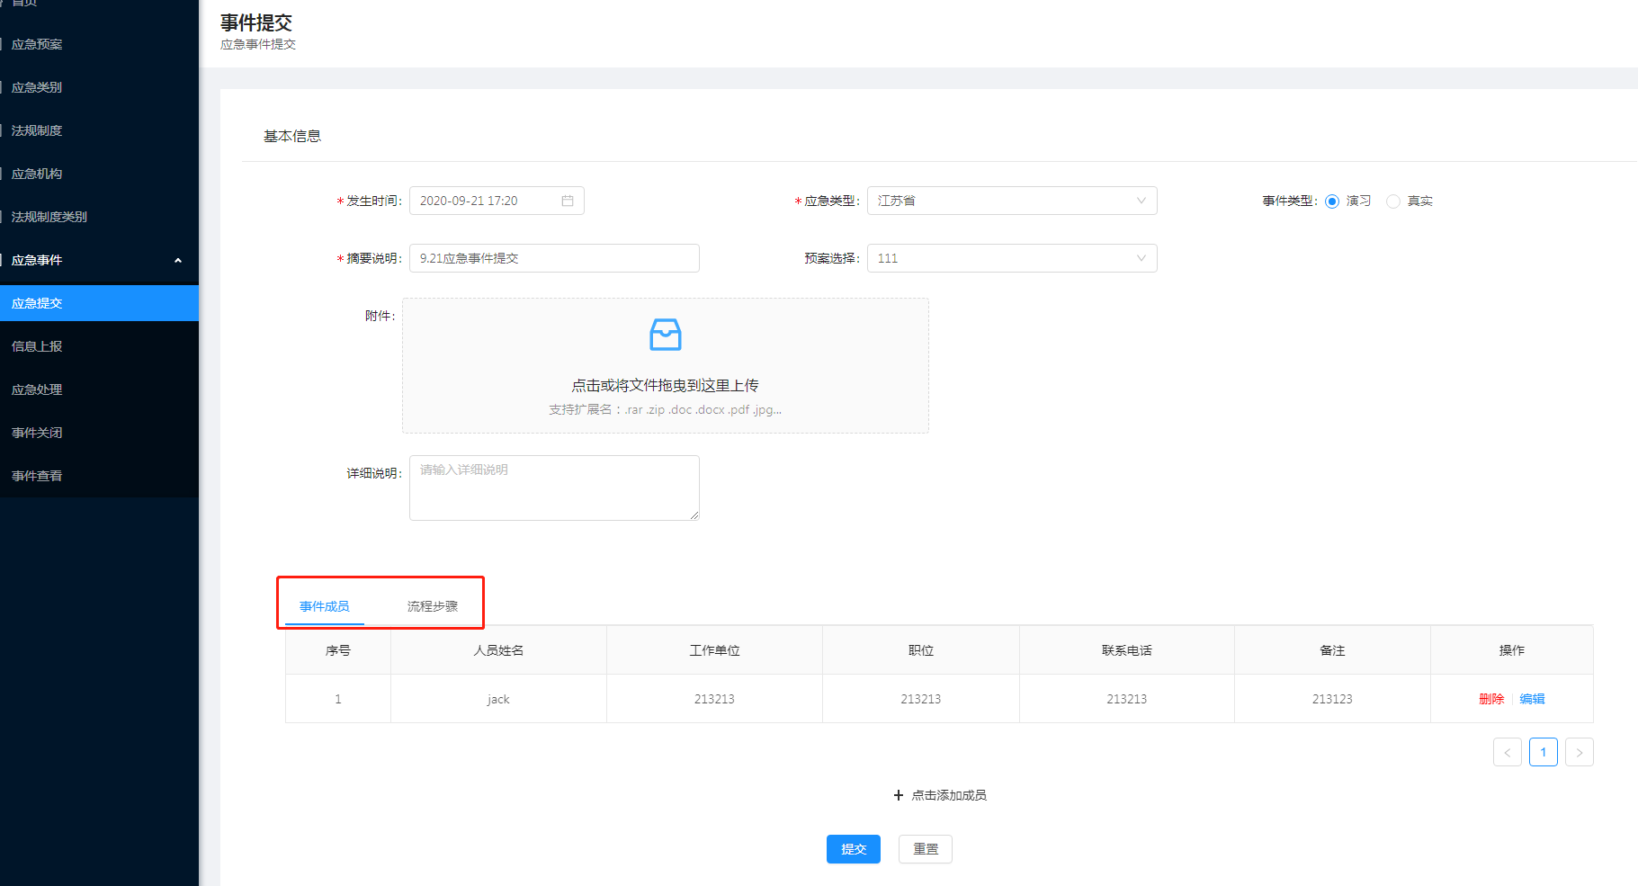Go to next page arrow in pagination
Image resolution: width=1638 pixels, height=886 pixels.
[1580, 752]
